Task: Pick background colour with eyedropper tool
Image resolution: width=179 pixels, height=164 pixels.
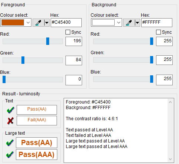Action: [129, 23]
